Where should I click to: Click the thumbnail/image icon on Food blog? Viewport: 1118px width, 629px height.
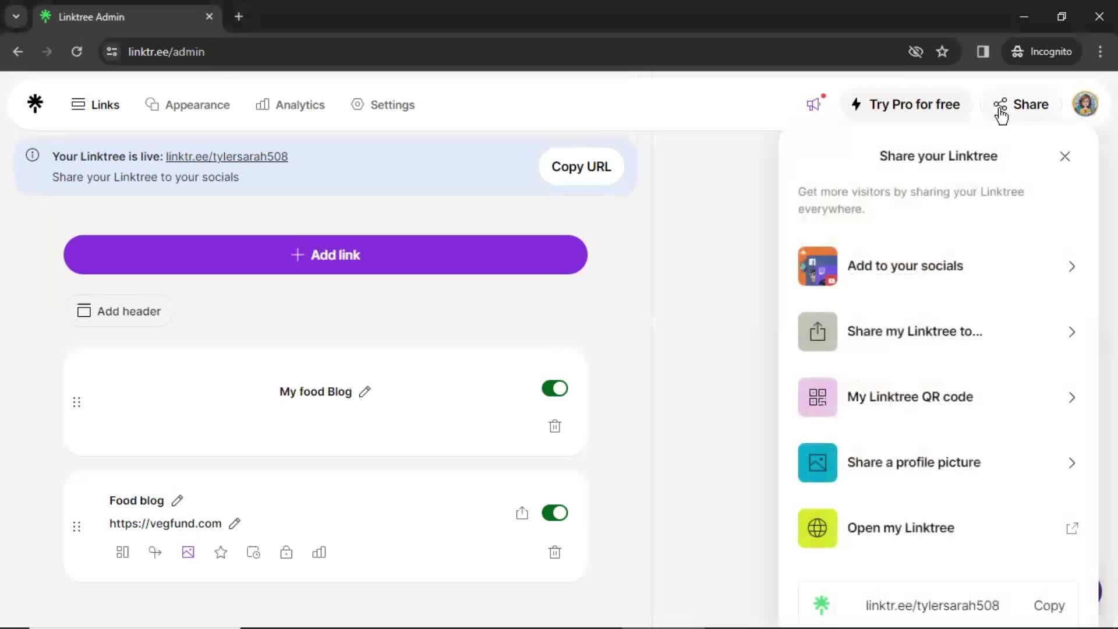point(188,552)
